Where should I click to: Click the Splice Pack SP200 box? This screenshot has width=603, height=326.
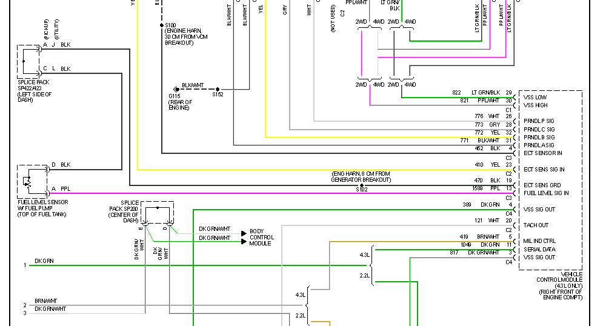point(158,213)
